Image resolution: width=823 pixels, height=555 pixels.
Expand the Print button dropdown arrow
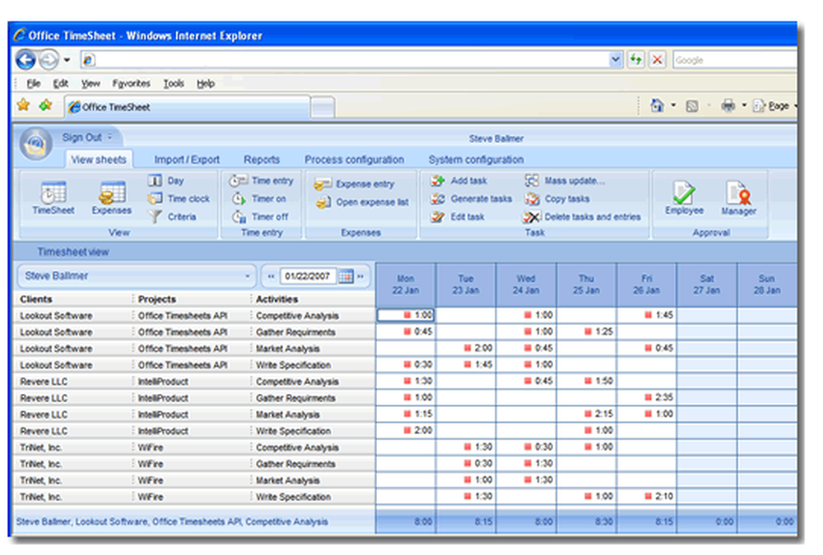coord(744,106)
